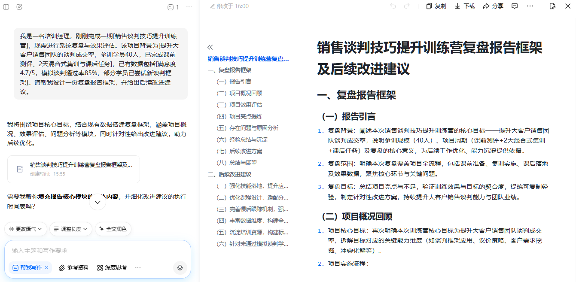The height and width of the screenshot is (282, 576).
Task: Open the comment icon in document toolbar
Action: (x=515, y=6)
